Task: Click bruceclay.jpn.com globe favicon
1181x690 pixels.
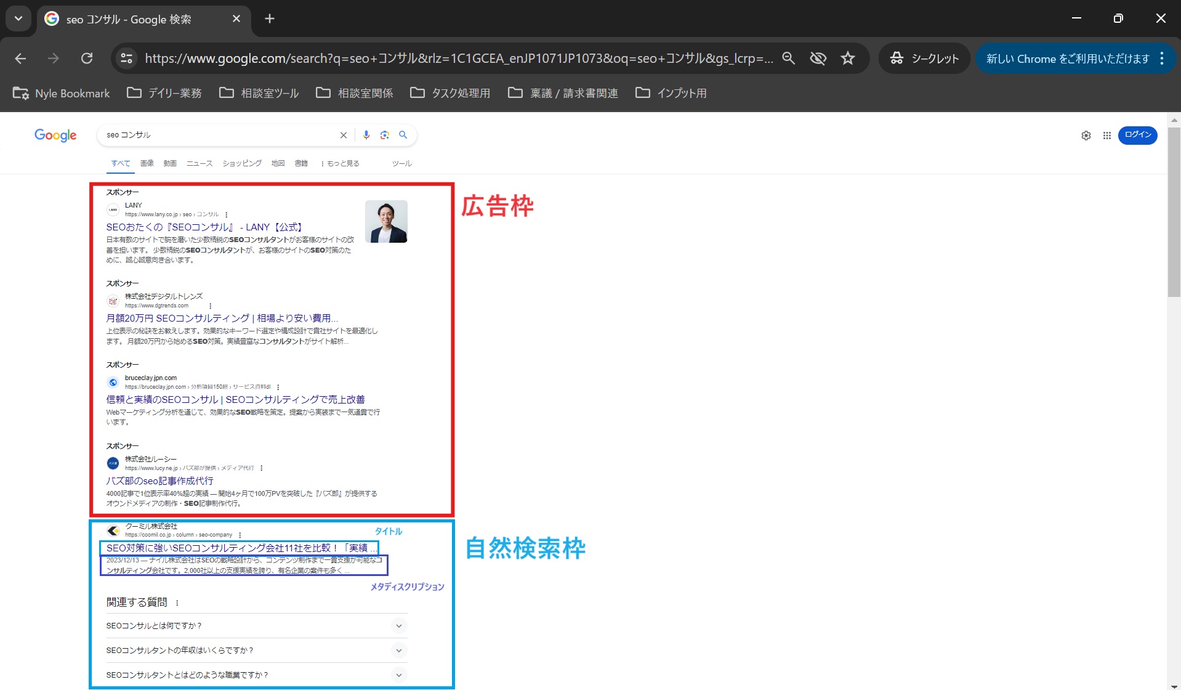Action: tap(113, 383)
